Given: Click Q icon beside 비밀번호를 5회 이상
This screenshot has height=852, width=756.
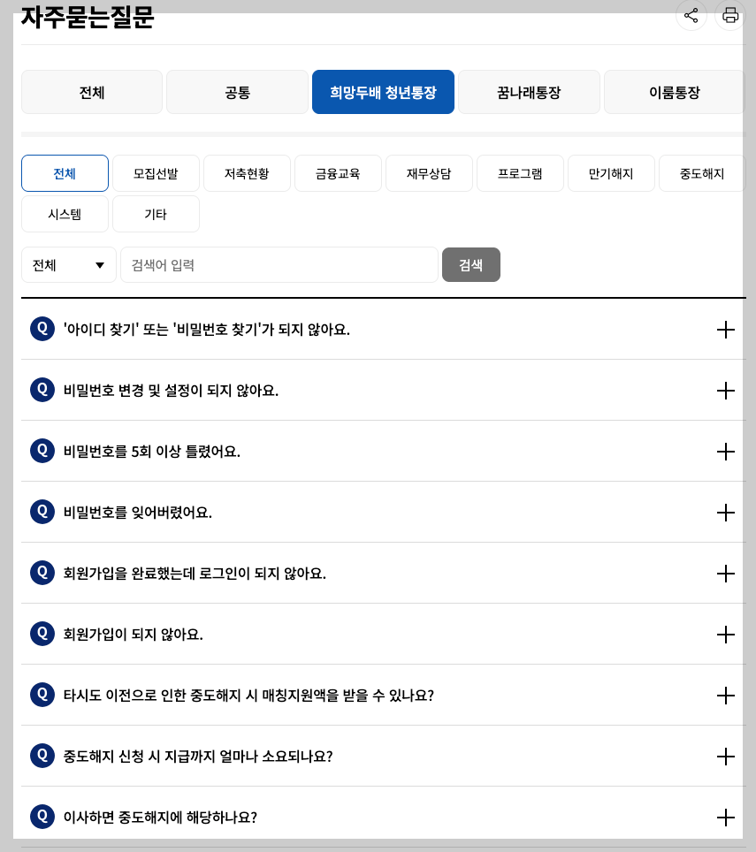Looking at the screenshot, I should pos(42,451).
